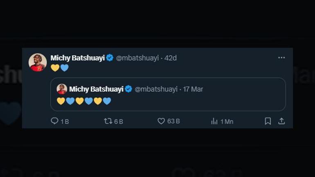Viewport: 315px width, 177px height.
Task: Click the quoted tweet's blue verified badge
Action: click(x=128, y=89)
